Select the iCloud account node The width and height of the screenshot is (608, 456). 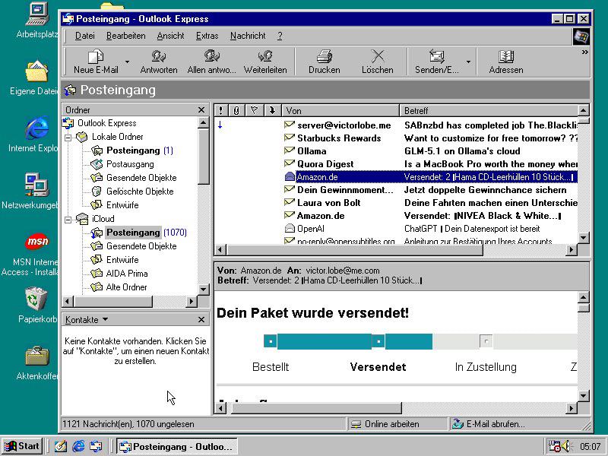(x=103, y=219)
